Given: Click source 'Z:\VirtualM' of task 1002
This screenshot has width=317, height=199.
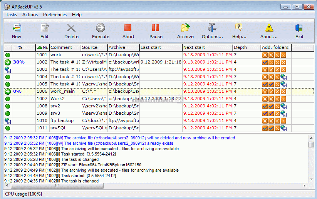Looking at the screenshot, I should [x=94, y=62].
